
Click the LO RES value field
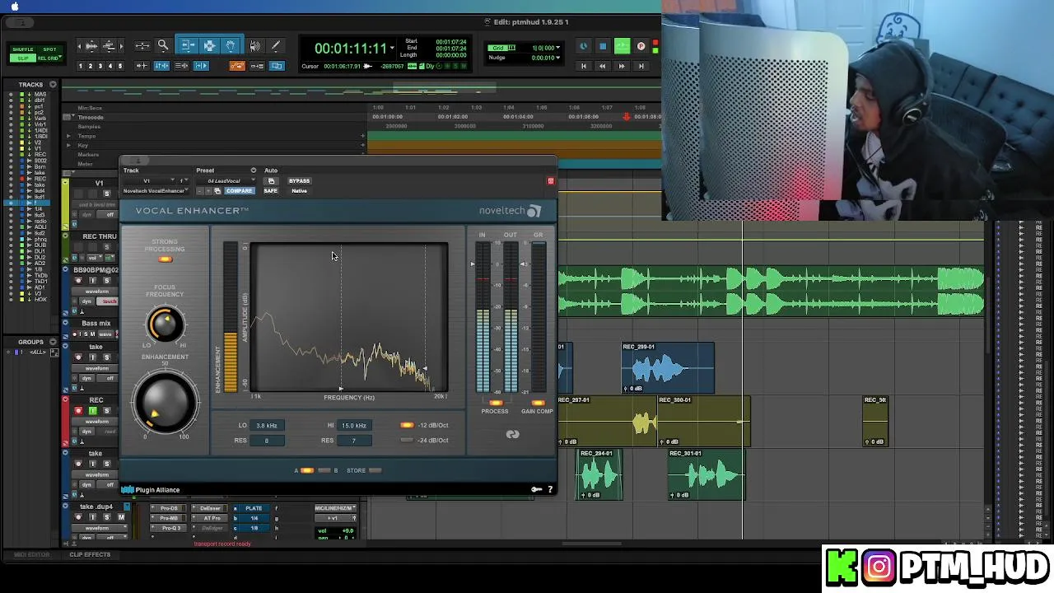[267, 441]
